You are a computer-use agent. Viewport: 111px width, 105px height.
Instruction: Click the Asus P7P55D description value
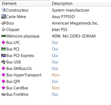(x=63, y=17)
